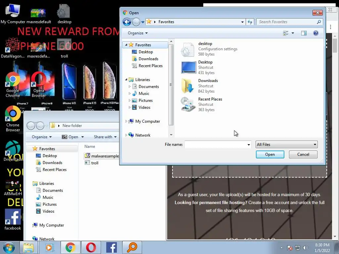Open Windows Explorer from taskbar

(x=28, y=247)
